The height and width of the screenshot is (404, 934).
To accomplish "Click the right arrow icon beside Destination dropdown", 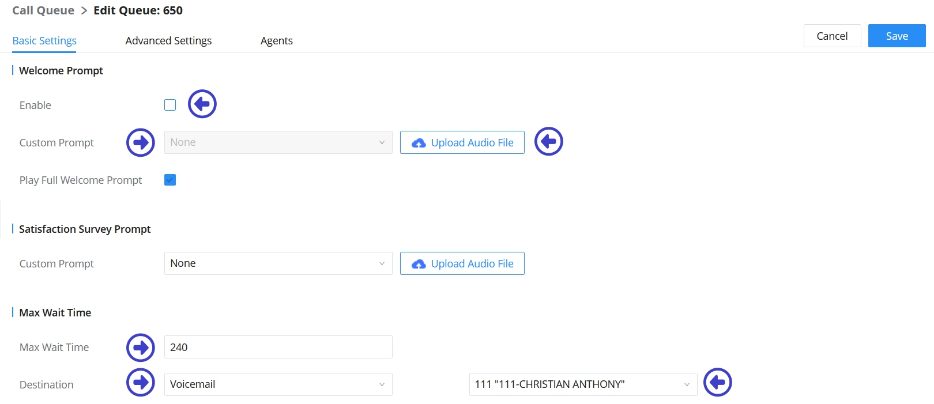I will point(141,382).
